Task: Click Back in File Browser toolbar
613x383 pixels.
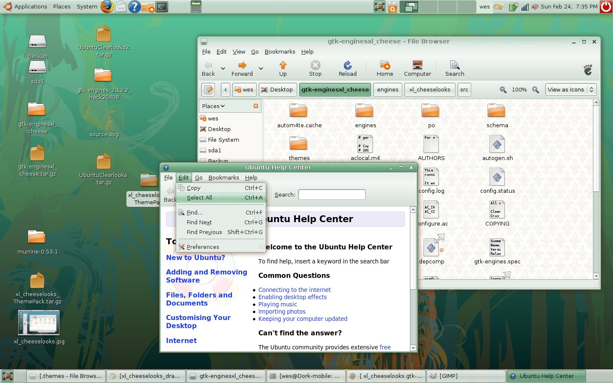Action: 208,69
